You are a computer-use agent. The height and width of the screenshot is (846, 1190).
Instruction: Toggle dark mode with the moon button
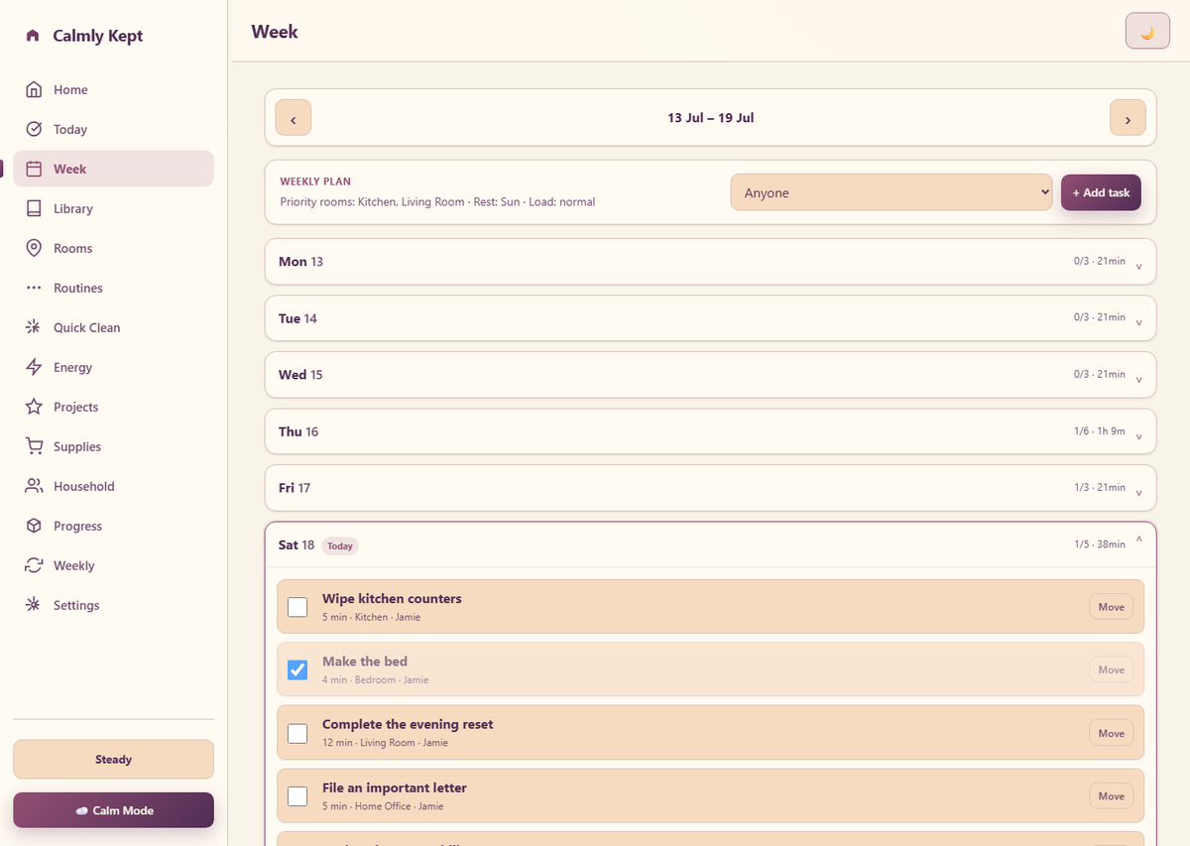[1147, 31]
